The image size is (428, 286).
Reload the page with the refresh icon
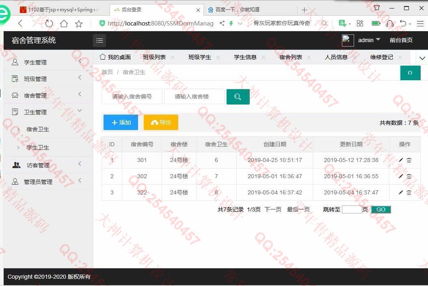[x=49, y=23]
